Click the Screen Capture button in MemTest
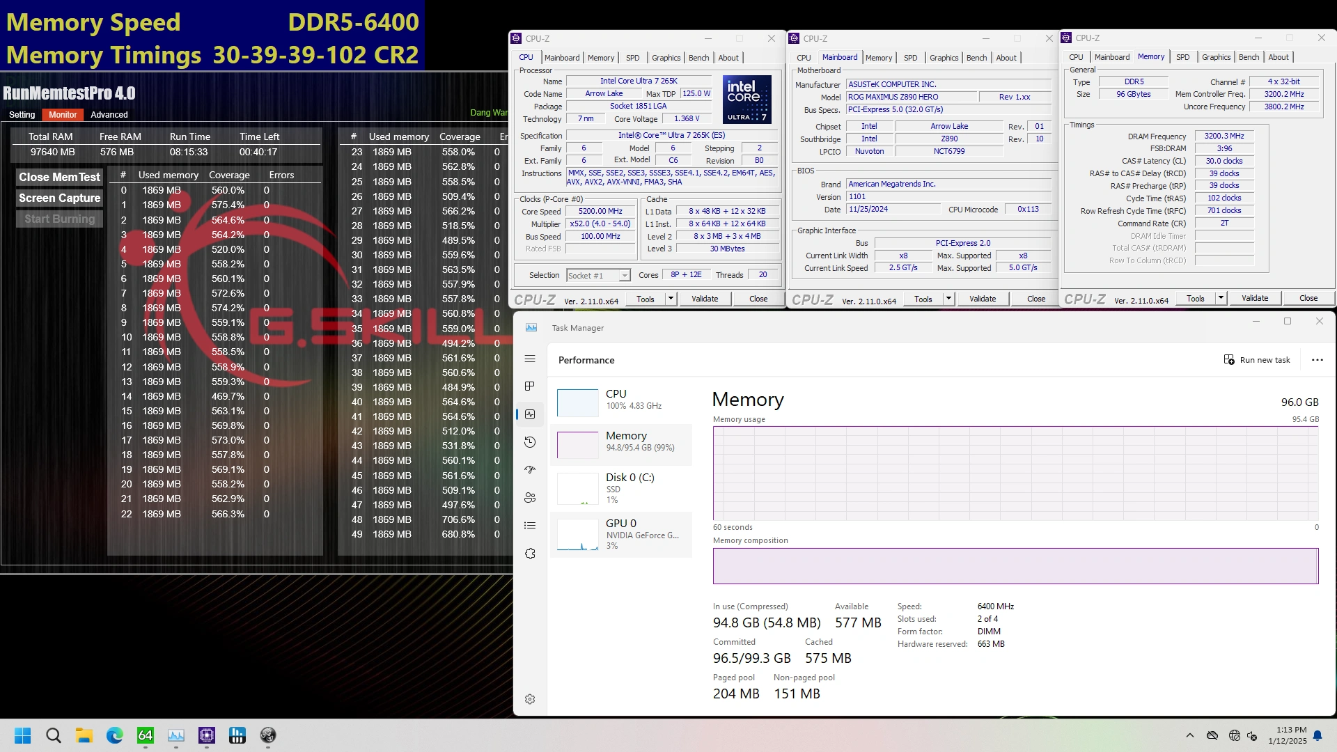This screenshot has height=752, width=1337. (58, 198)
